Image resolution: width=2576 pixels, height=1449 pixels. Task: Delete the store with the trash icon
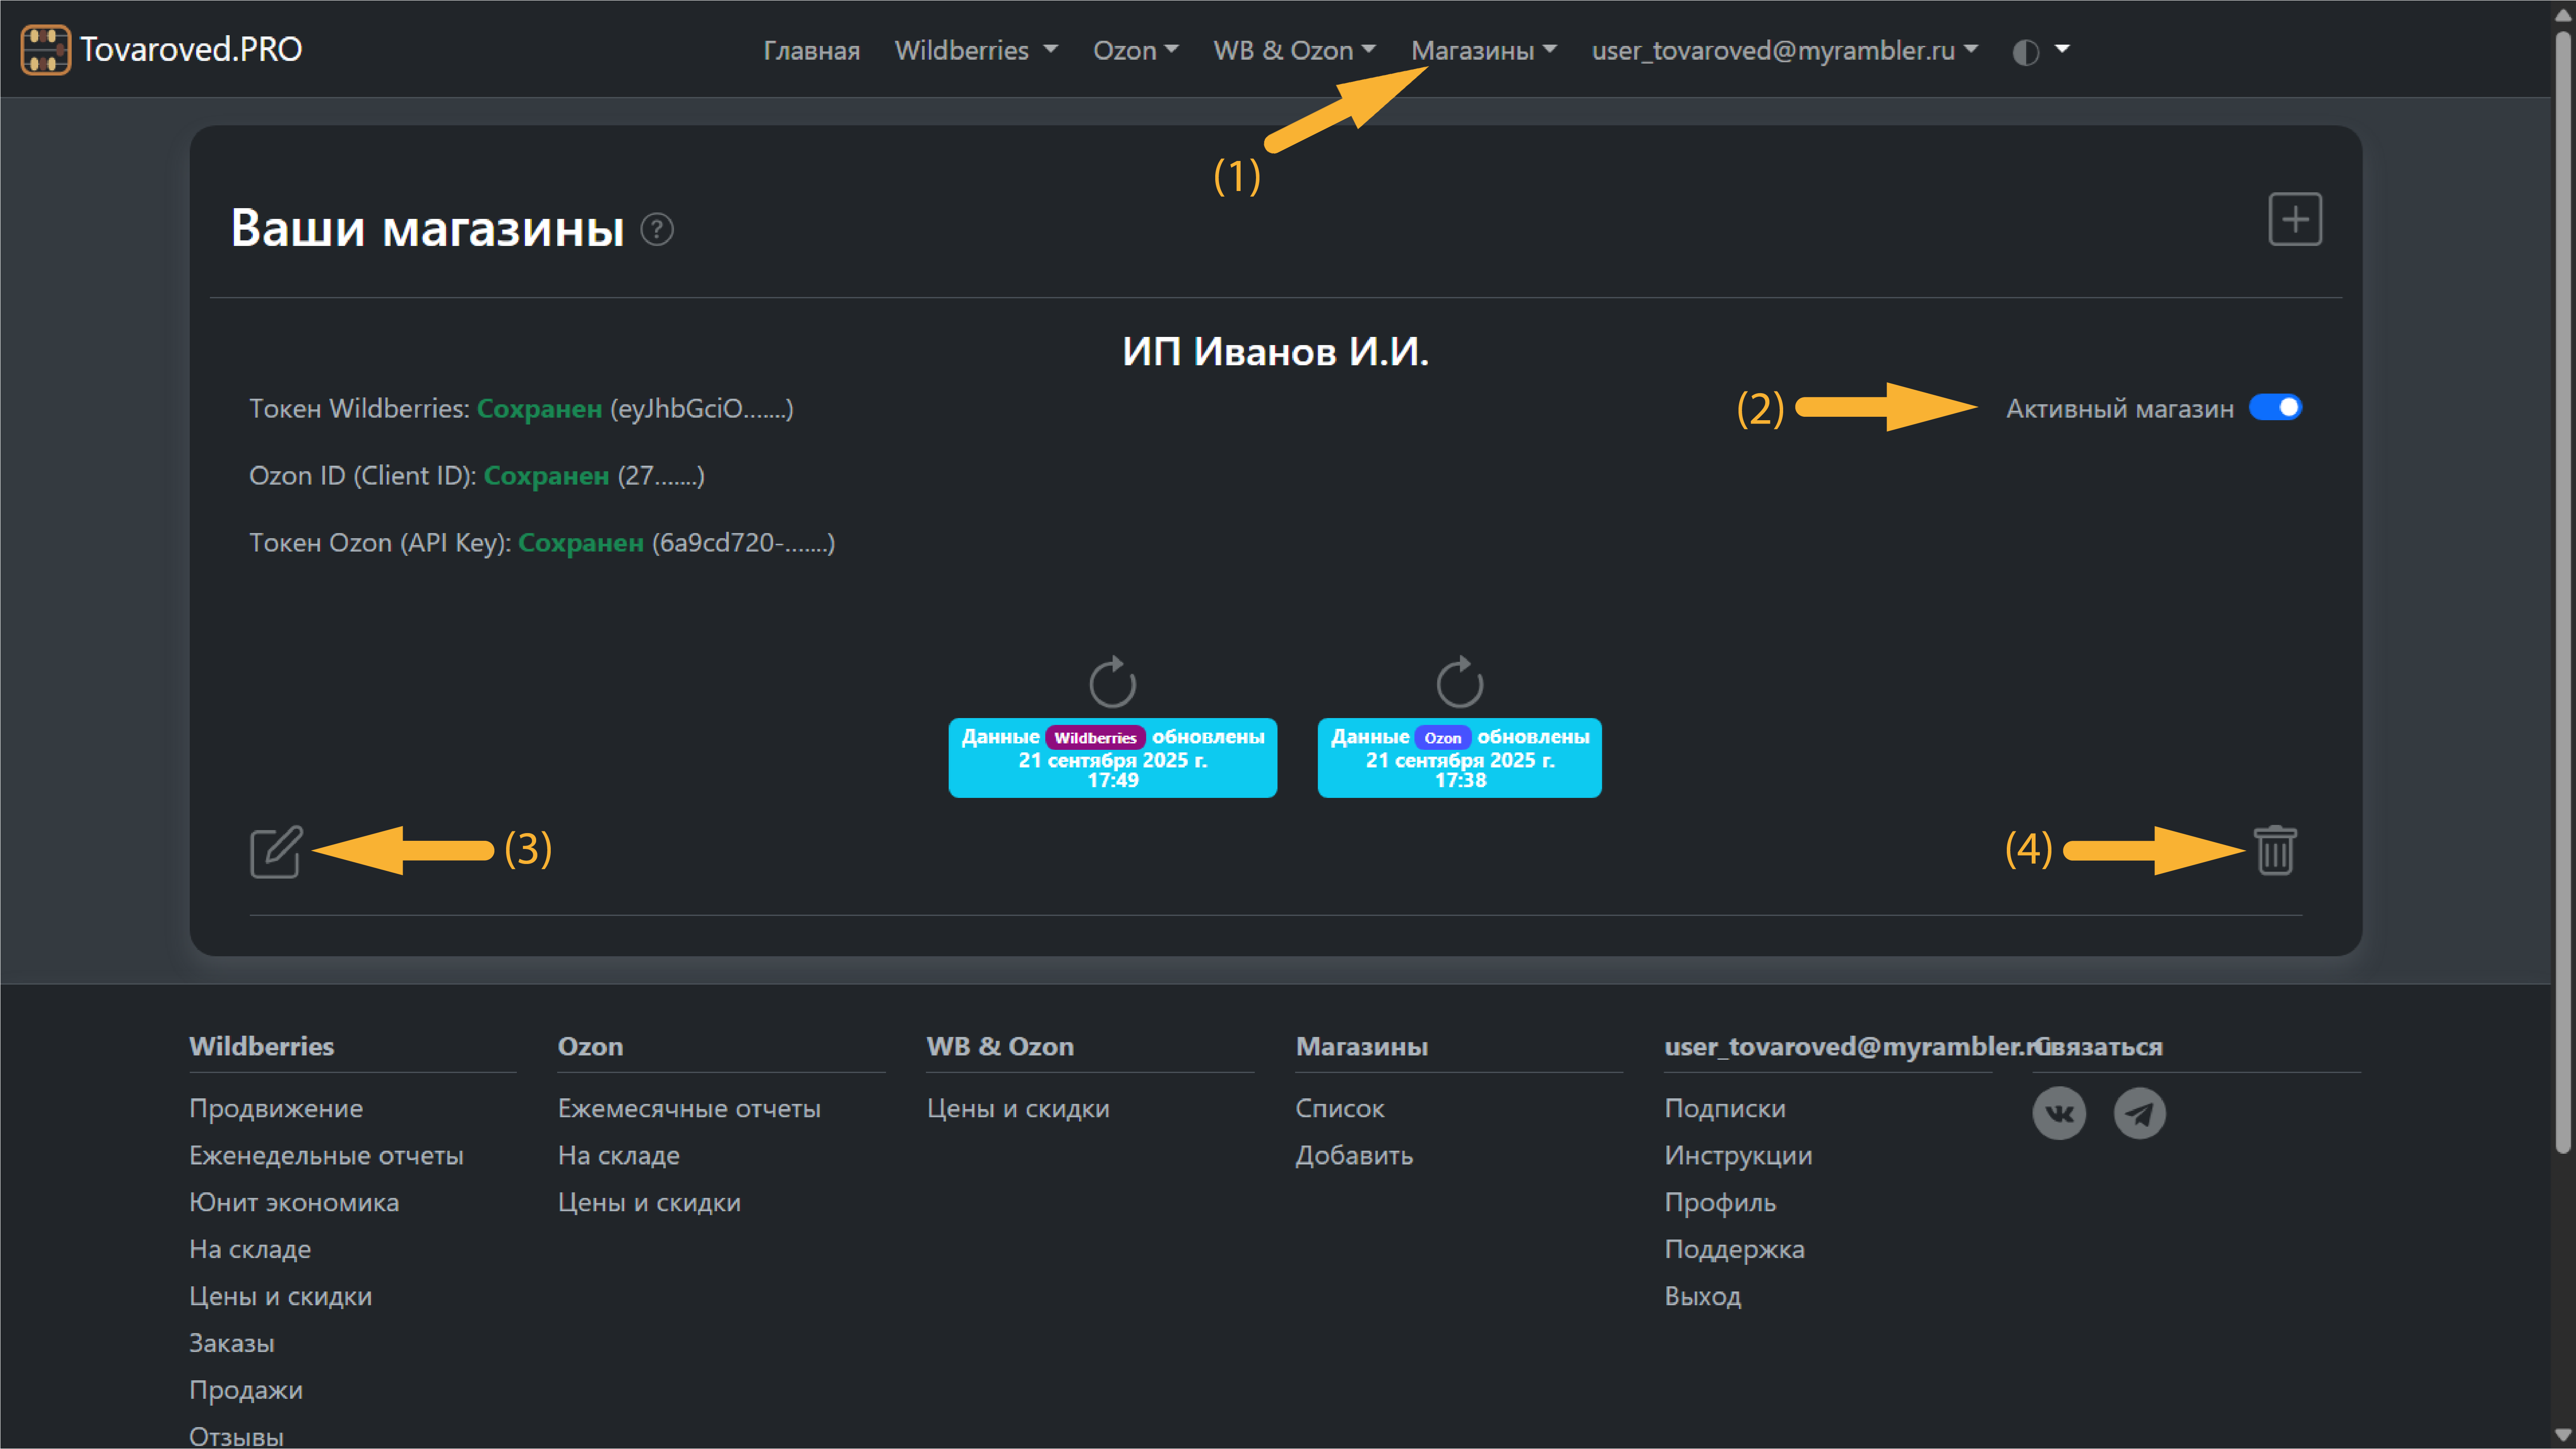(x=2275, y=851)
